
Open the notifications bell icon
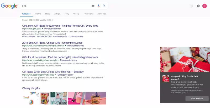(198, 6)
